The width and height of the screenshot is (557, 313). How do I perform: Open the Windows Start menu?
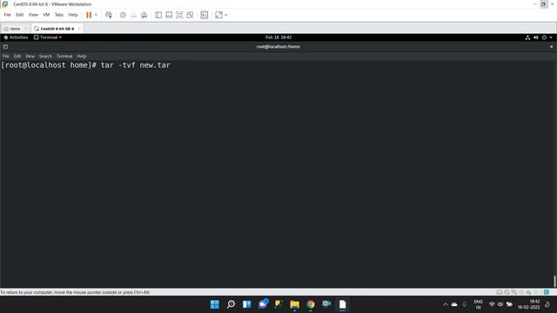point(215,304)
